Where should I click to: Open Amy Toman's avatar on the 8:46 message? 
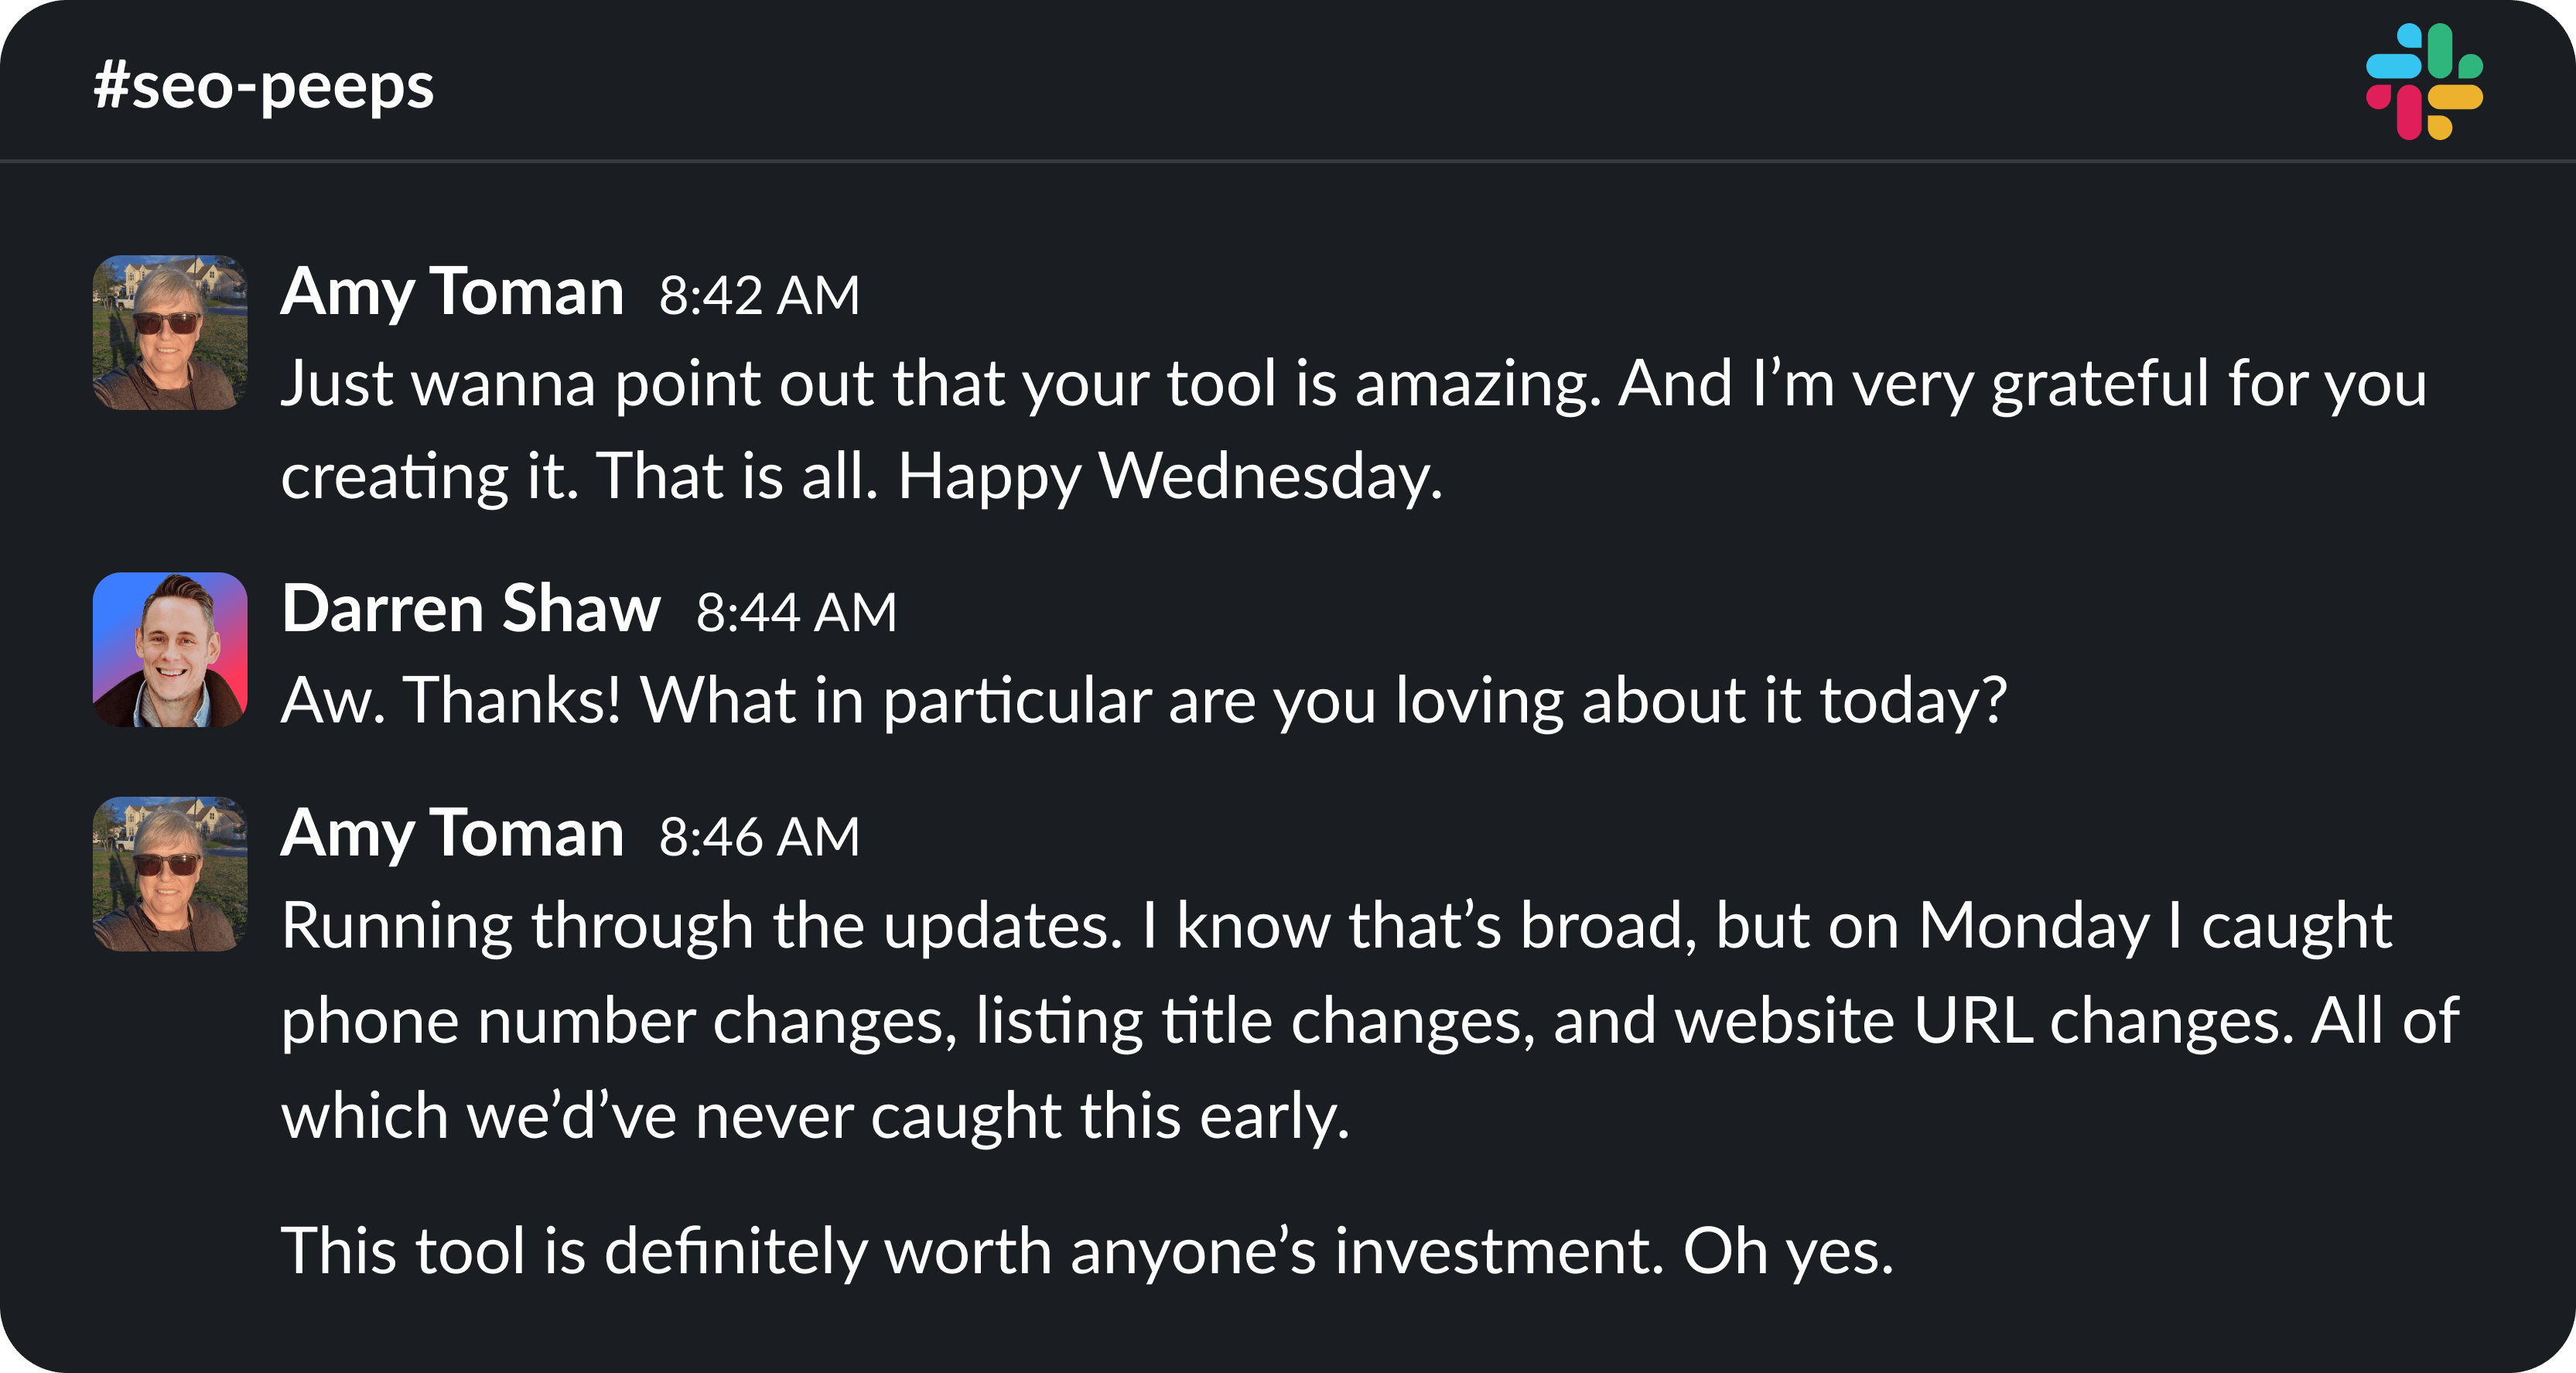170,873
